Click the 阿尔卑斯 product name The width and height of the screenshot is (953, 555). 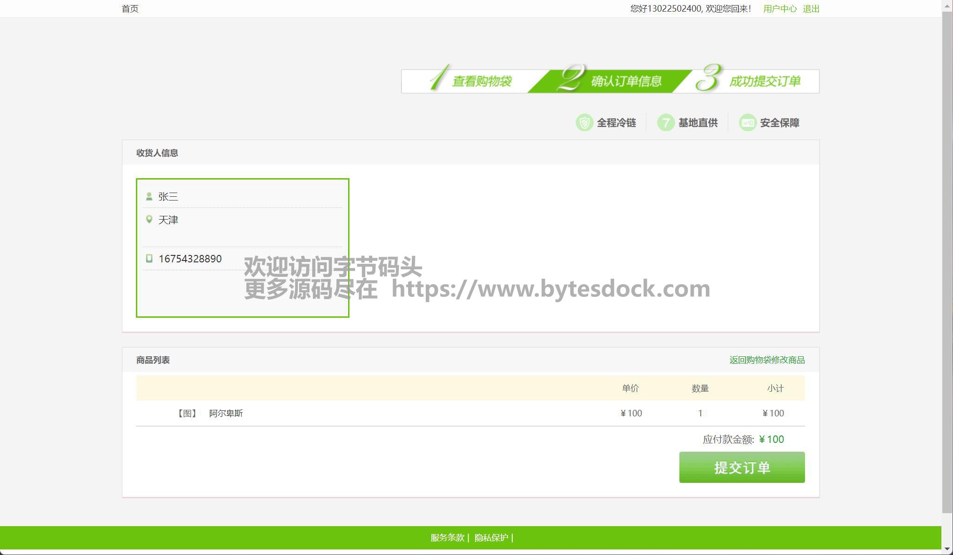[x=226, y=413]
